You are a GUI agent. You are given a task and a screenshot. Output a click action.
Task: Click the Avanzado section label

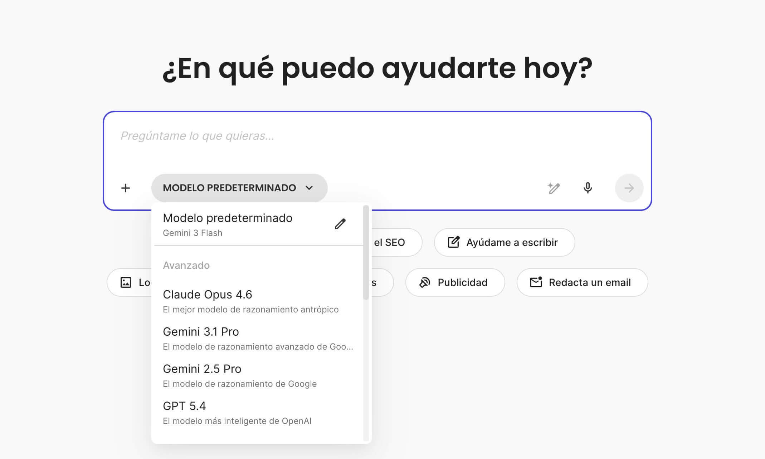pyautogui.click(x=186, y=265)
